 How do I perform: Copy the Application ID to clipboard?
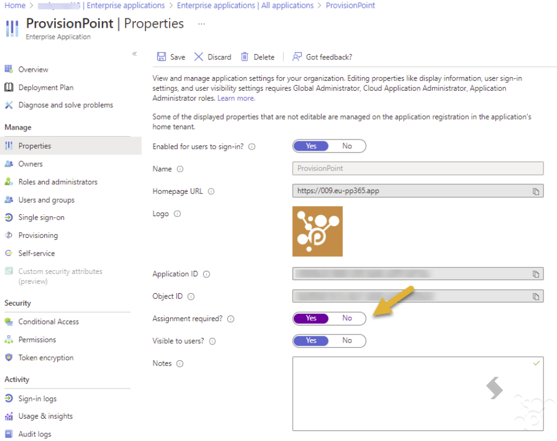[536, 274]
